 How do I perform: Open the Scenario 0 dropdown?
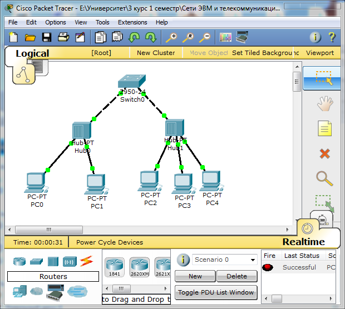pos(225,260)
